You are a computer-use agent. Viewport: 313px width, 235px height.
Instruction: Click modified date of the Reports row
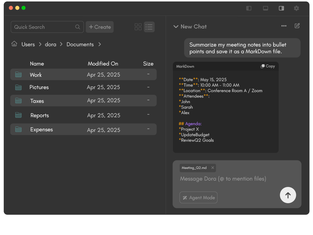pos(104,115)
